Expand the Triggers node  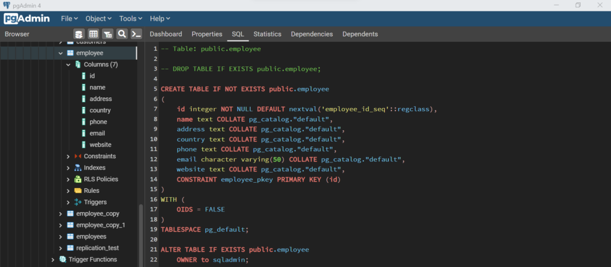[x=68, y=202]
